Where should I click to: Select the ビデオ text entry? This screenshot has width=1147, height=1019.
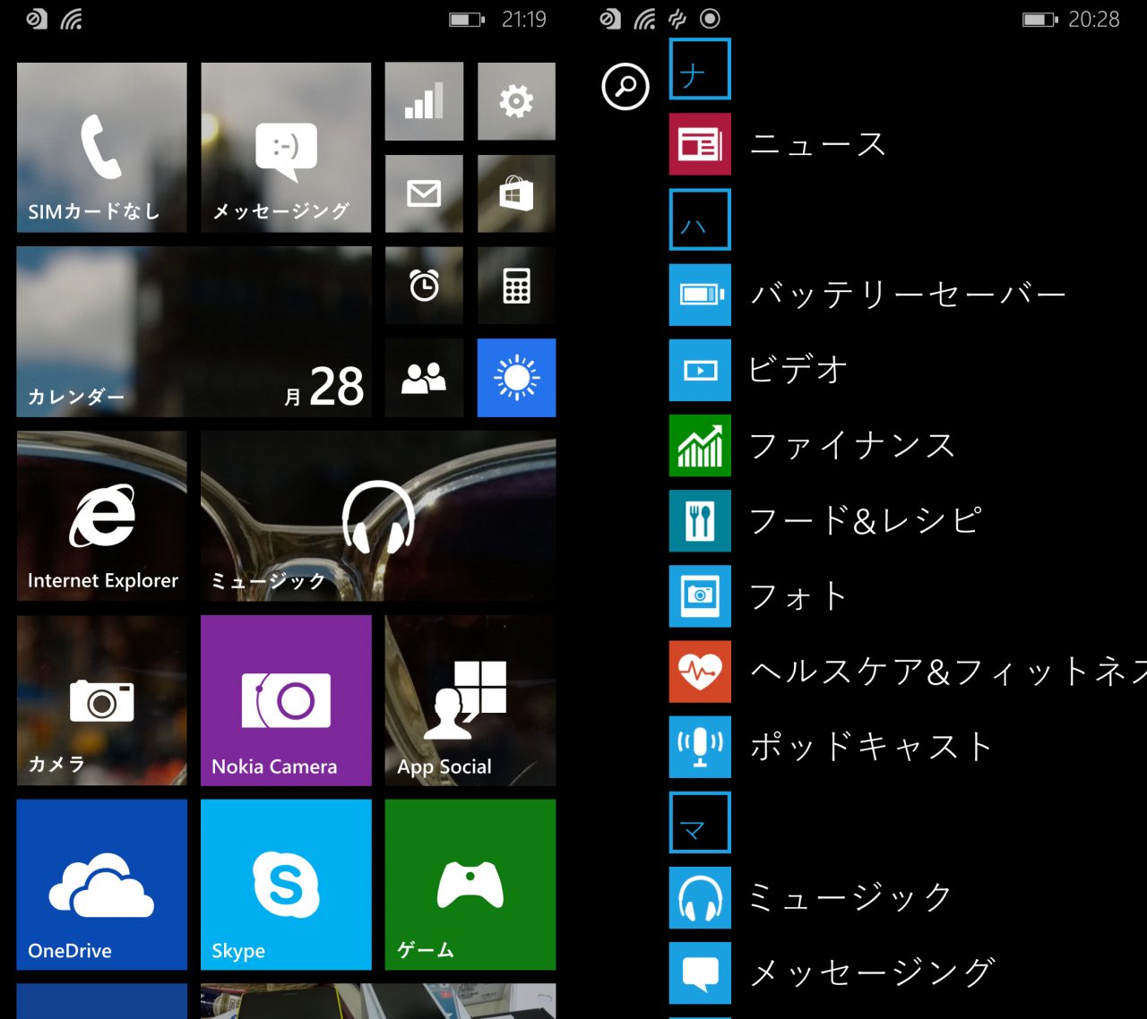[x=798, y=369]
